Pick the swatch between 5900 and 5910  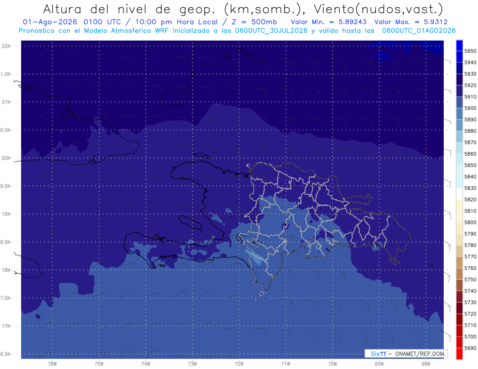click(x=459, y=102)
